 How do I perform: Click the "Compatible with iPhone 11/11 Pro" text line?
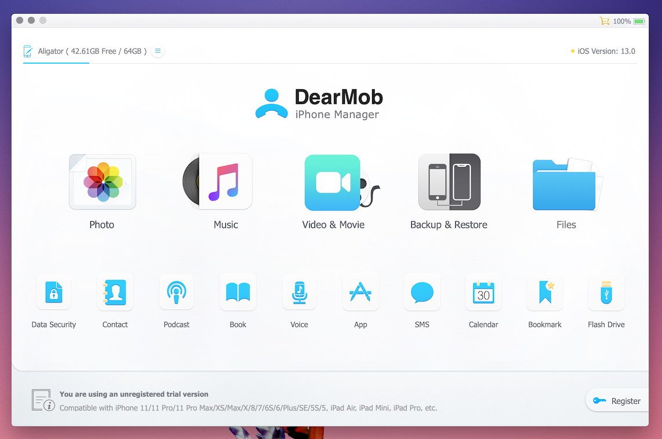coord(248,408)
